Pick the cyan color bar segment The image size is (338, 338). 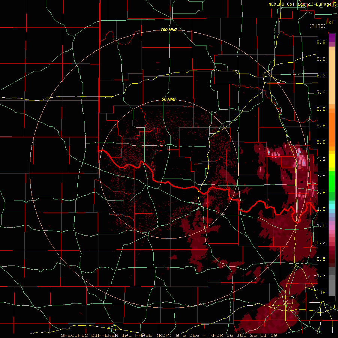332,206
